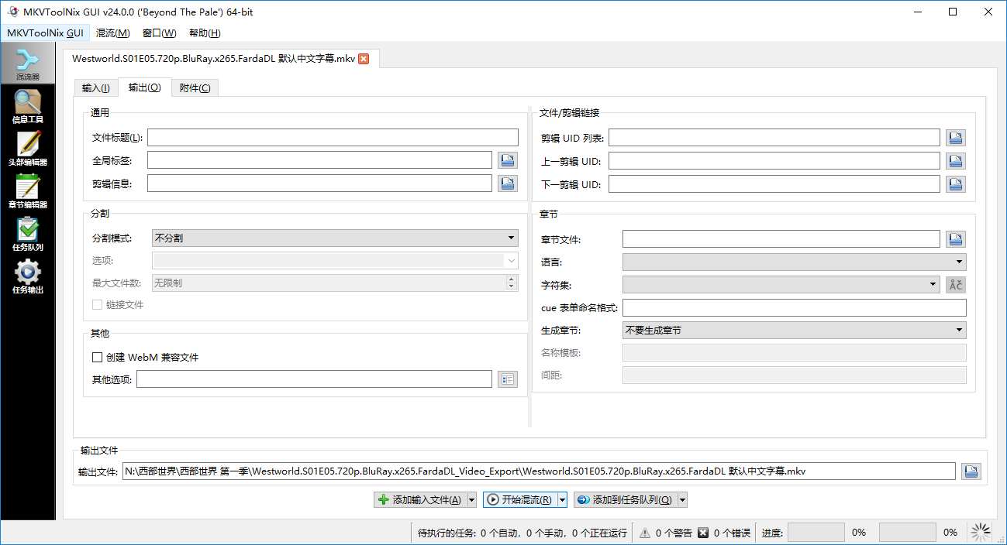Expand the 开始混流 arrow menu
This screenshot has width=1007, height=545.
563,500
